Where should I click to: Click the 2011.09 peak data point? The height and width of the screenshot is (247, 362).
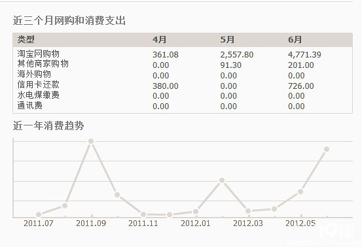(91, 141)
